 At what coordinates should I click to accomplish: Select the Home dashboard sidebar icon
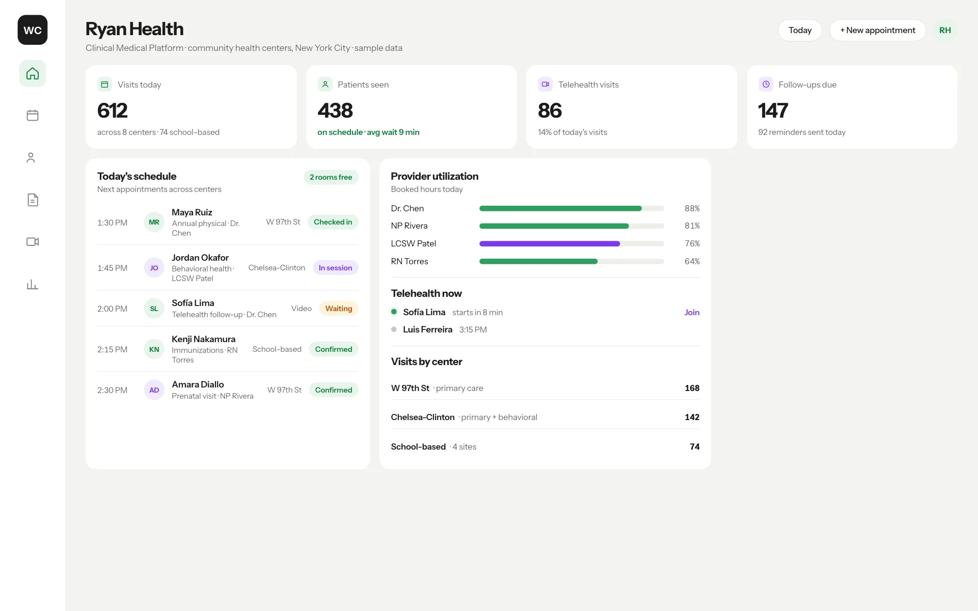[x=33, y=73]
